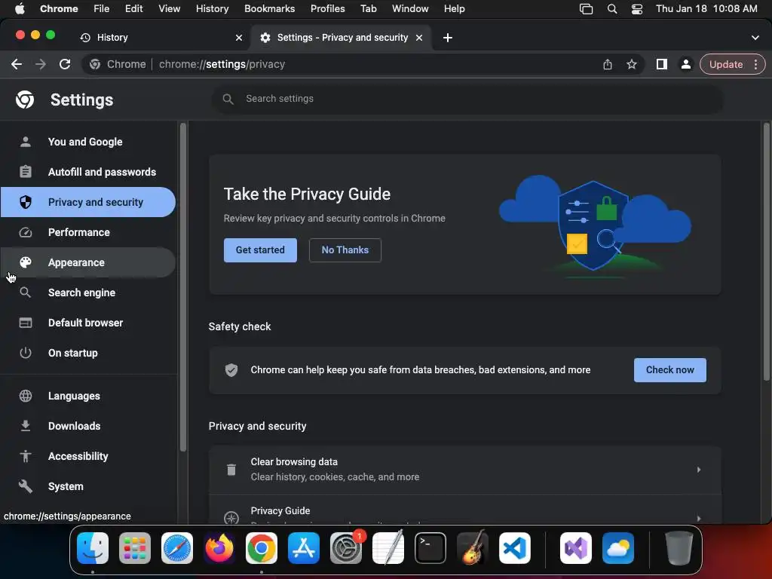Open the profile avatar menu
772x579 pixels.
685,64
